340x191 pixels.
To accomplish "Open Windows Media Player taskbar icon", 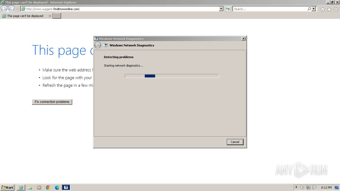I will 39,188.
